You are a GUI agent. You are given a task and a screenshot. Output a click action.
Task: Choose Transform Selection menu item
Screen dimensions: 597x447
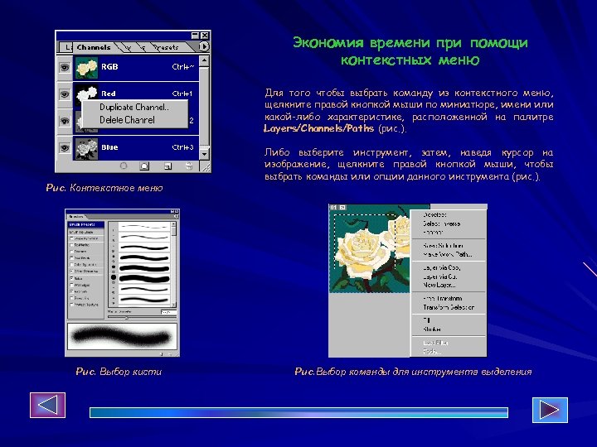coord(449,307)
